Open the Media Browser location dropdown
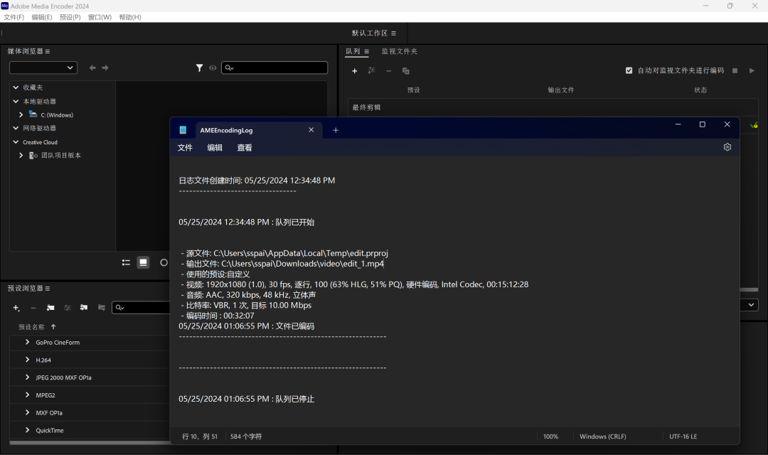 point(43,68)
